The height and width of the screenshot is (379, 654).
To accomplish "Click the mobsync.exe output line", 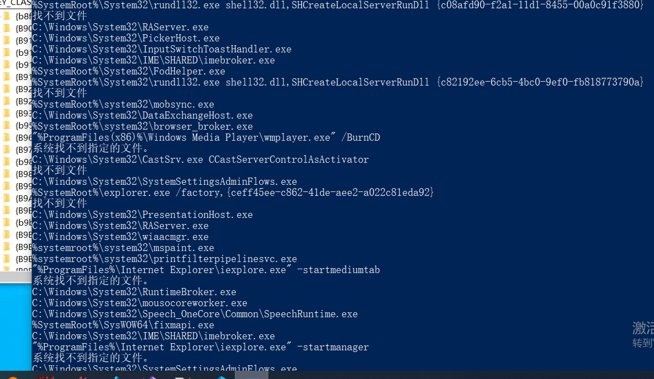I will click(x=123, y=104).
